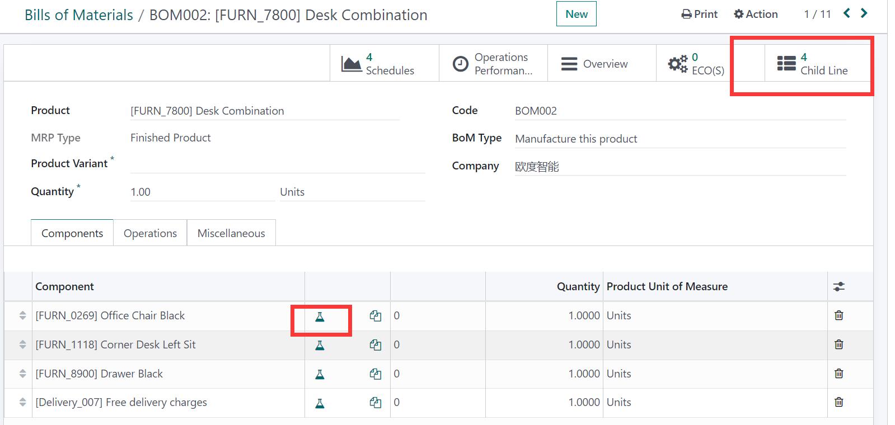
Task: Delete the Free delivery charges row
Action: click(x=838, y=402)
